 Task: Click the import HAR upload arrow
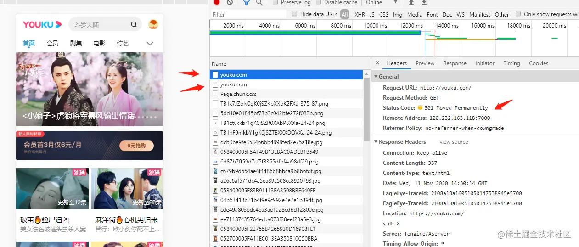pyautogui.click(x=411, y=2)
